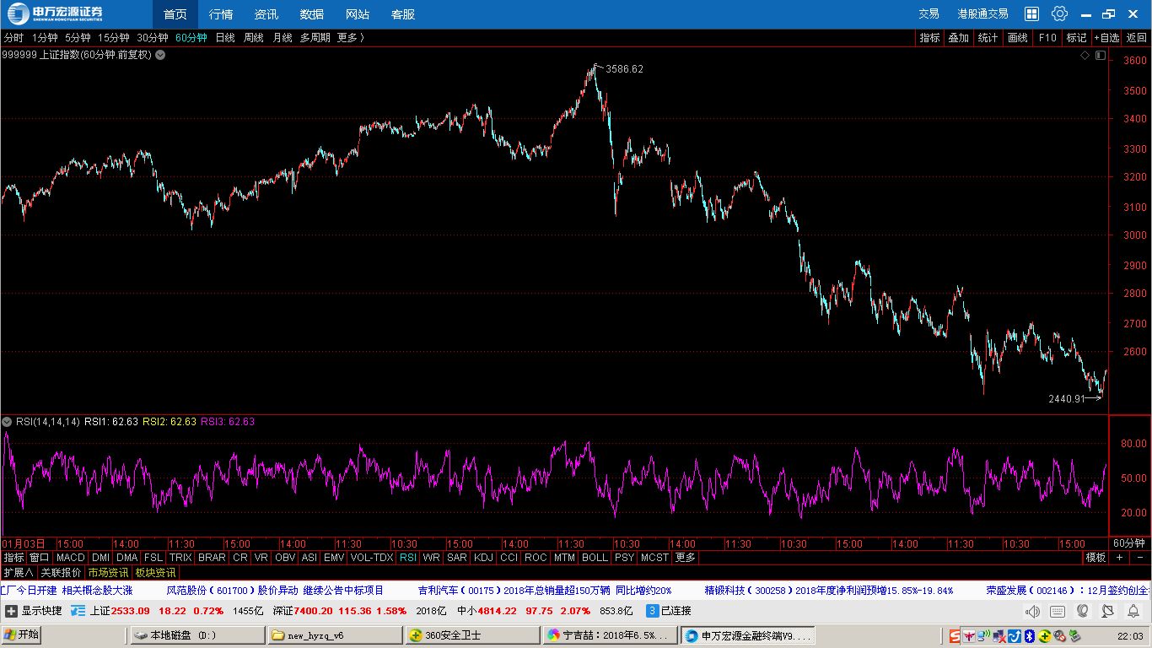
Task: Open the 客服 customer service tab
Action: (403, 14)
